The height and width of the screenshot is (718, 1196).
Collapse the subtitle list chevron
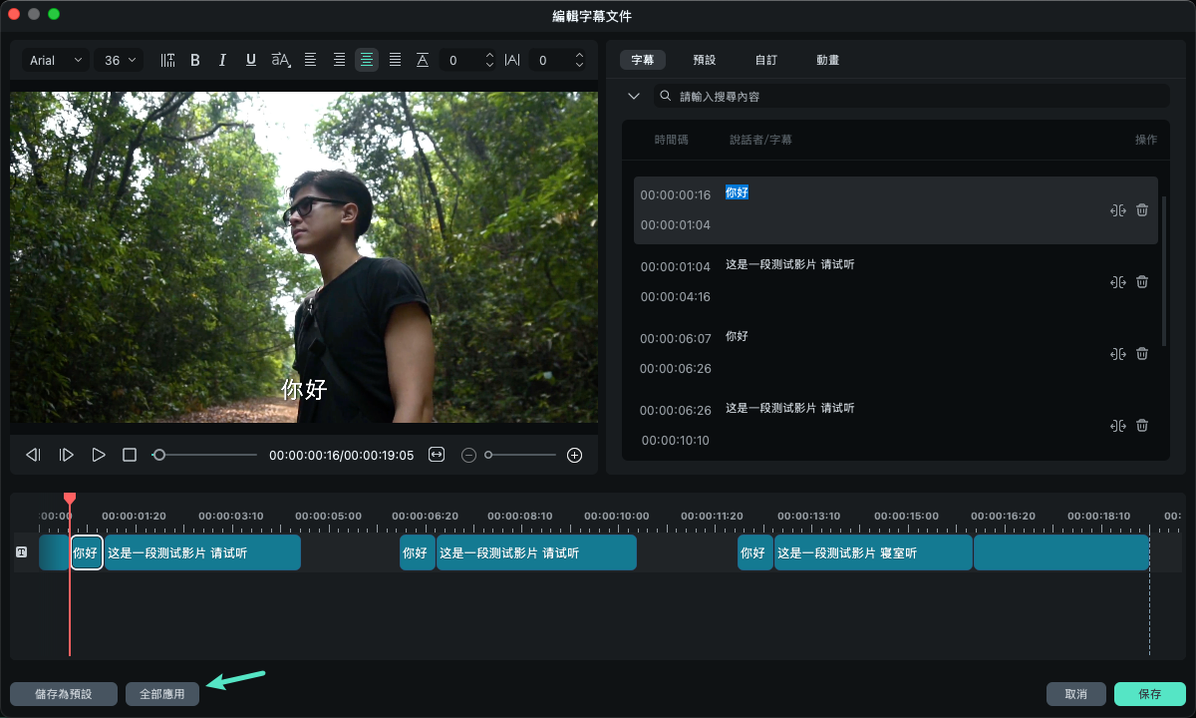coord(633,97)
